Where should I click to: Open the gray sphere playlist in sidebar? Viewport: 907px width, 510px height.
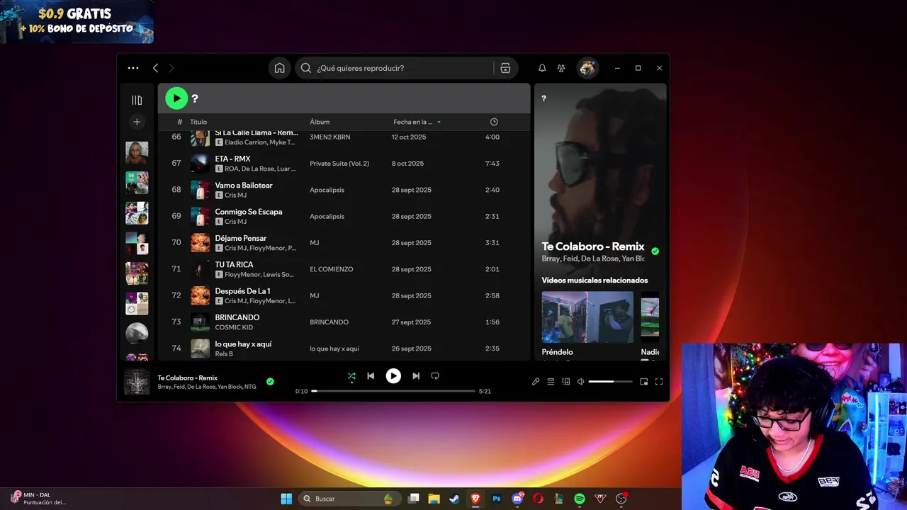click(137, 334)
